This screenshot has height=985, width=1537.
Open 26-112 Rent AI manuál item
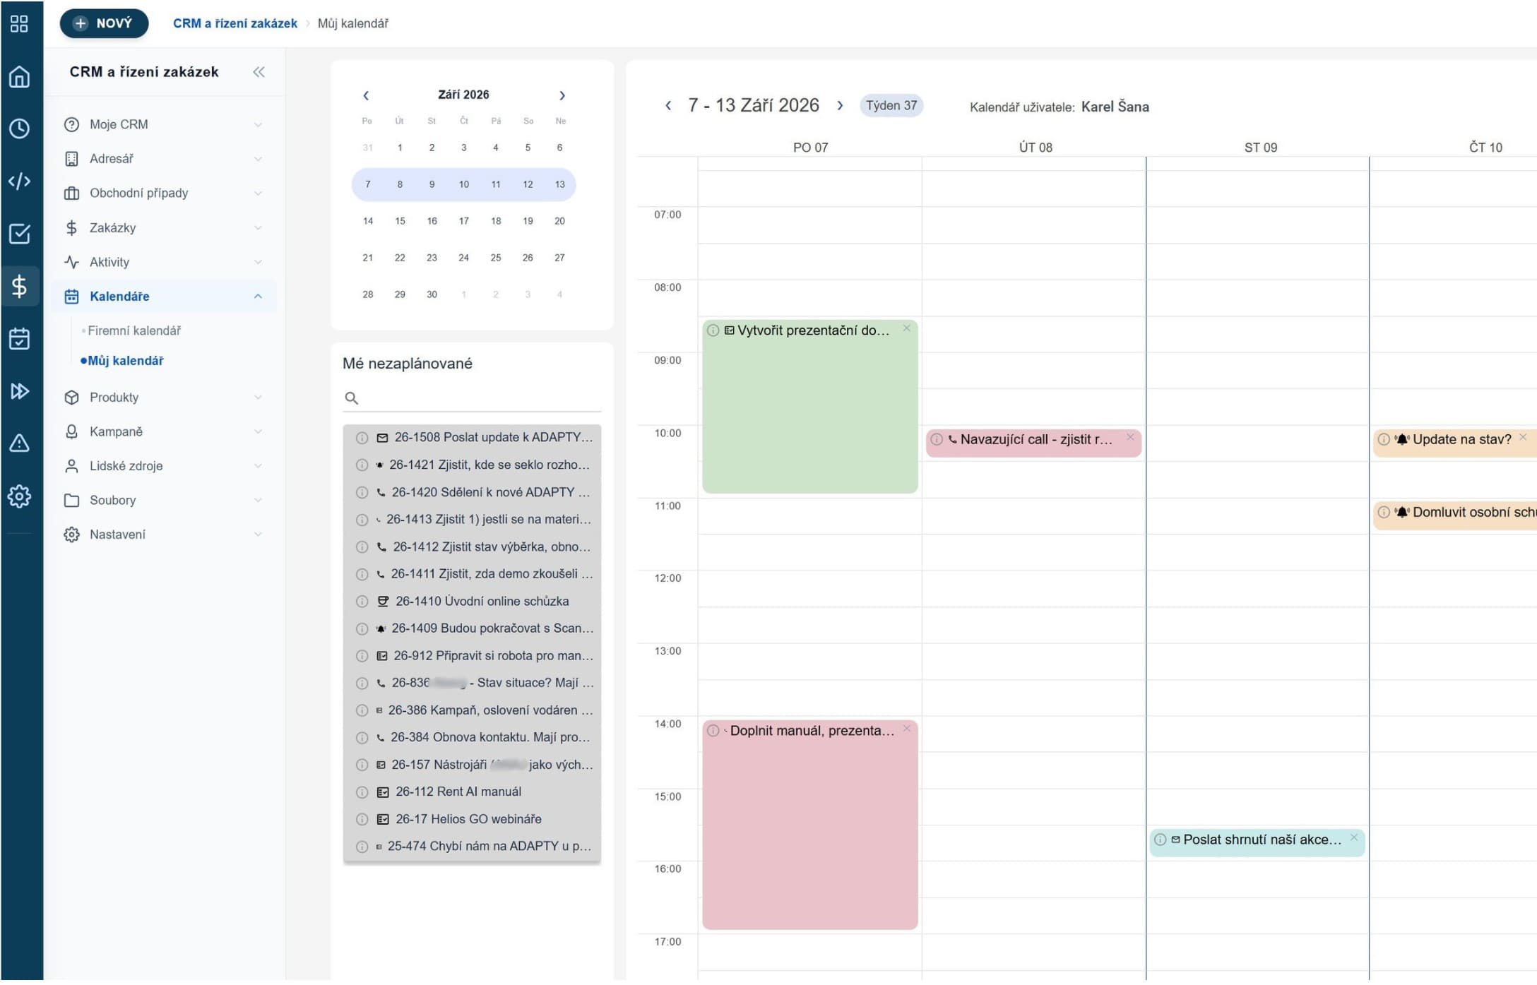point(472,792)
